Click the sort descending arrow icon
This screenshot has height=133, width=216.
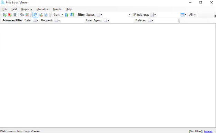[72, 14]
